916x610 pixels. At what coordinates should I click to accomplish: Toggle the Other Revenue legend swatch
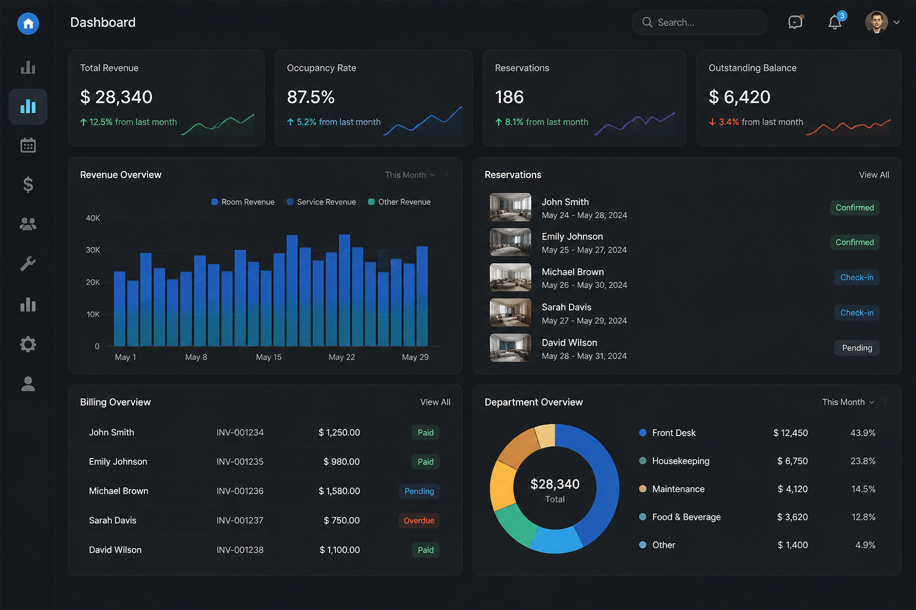[372, 202]
